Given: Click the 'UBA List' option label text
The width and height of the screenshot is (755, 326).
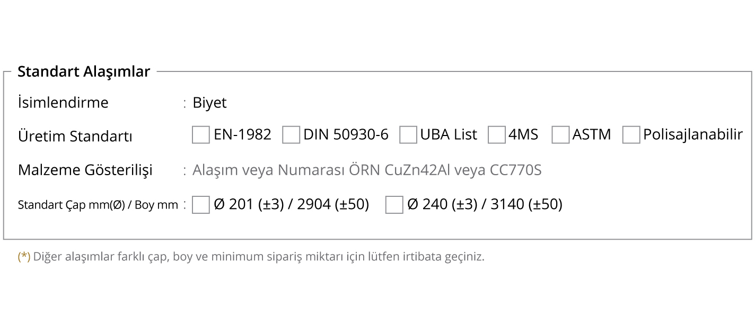Looking at the screenshot, I should (449, 134).
